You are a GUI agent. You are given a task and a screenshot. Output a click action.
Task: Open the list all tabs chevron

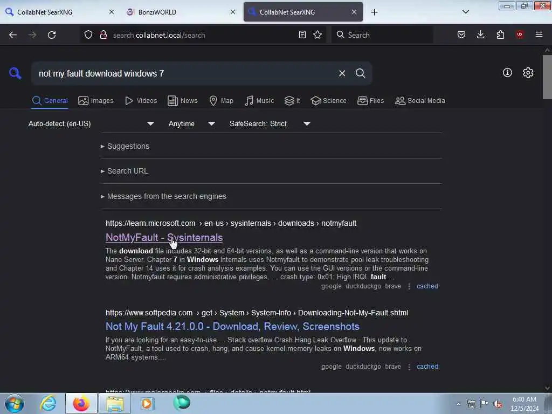coord(465,12)
